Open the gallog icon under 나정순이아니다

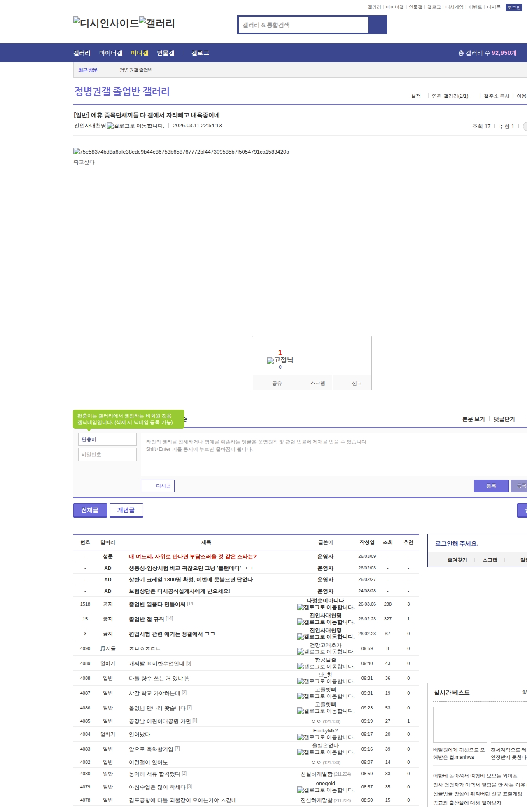(x=326, y=607)
